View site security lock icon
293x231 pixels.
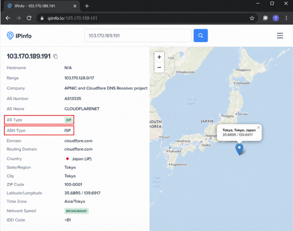coord(42,18)
